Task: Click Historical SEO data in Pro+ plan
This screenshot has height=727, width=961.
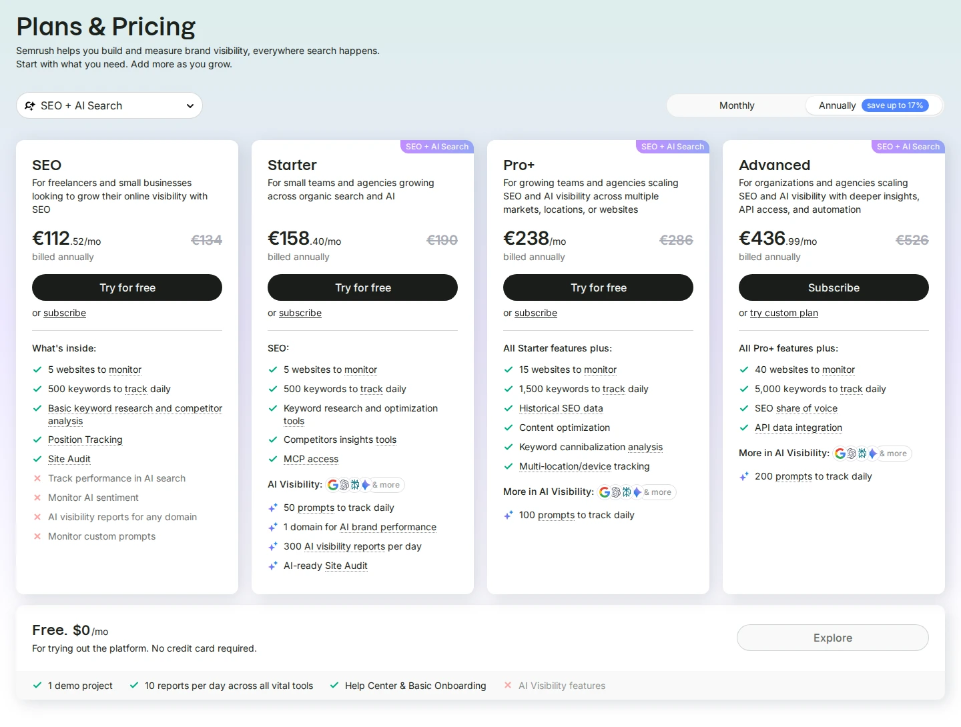Action: pos(561,408)
